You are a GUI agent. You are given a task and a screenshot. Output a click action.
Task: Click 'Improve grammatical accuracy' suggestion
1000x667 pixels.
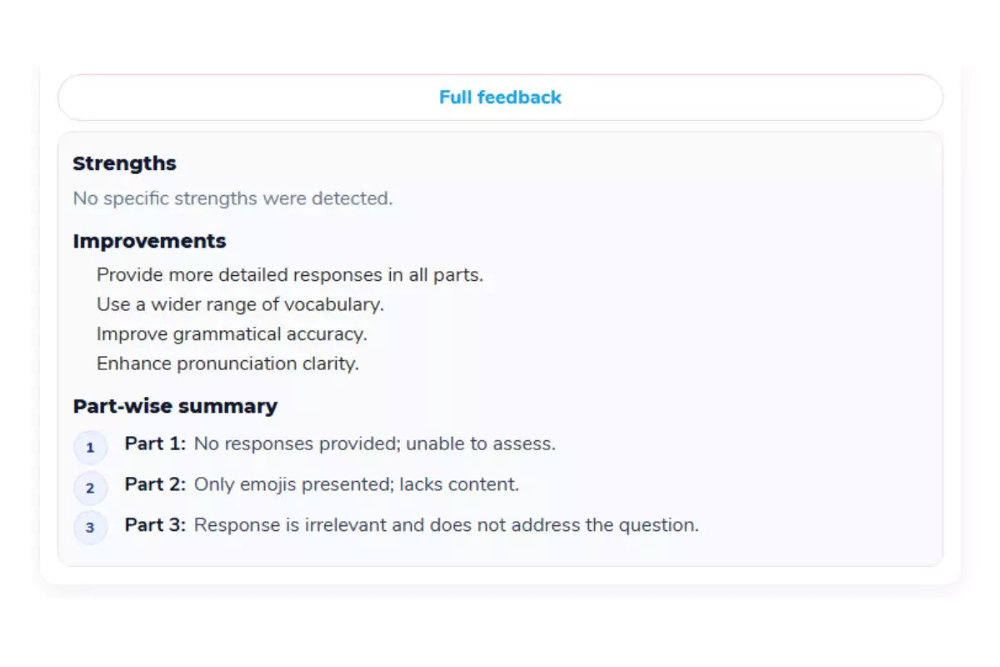(x=232, y=334)
